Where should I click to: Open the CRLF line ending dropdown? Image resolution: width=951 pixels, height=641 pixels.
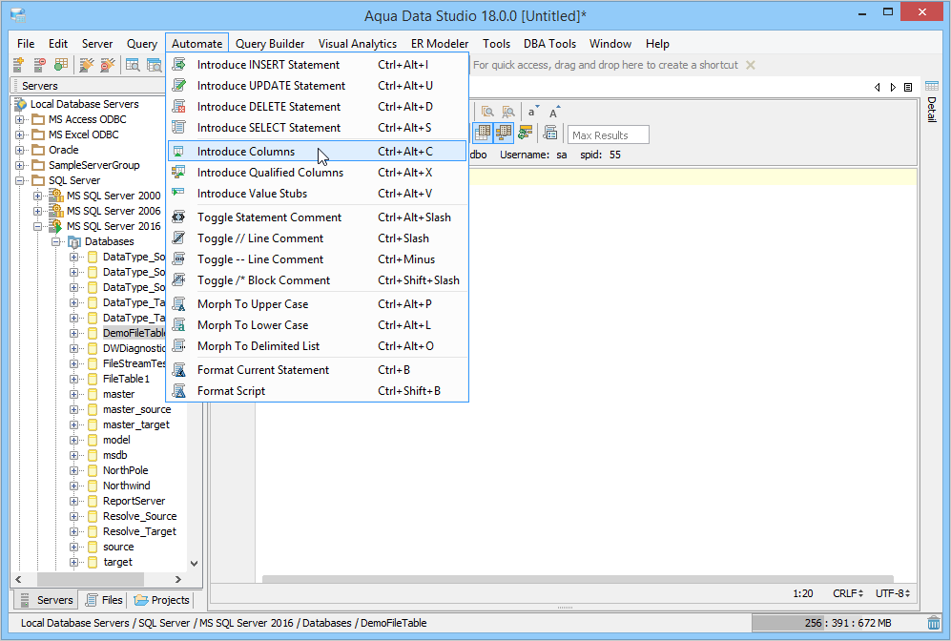click(x=848, y=593)
